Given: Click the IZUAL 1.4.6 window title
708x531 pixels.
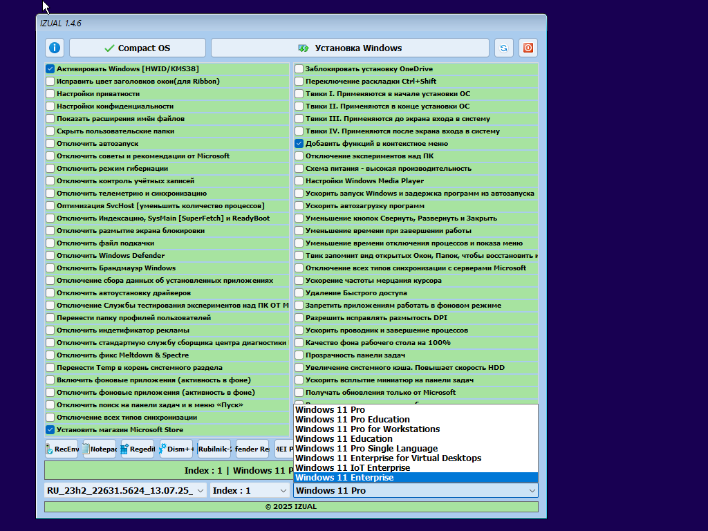Looking at the screenshot, I should (x=61, y=24).
